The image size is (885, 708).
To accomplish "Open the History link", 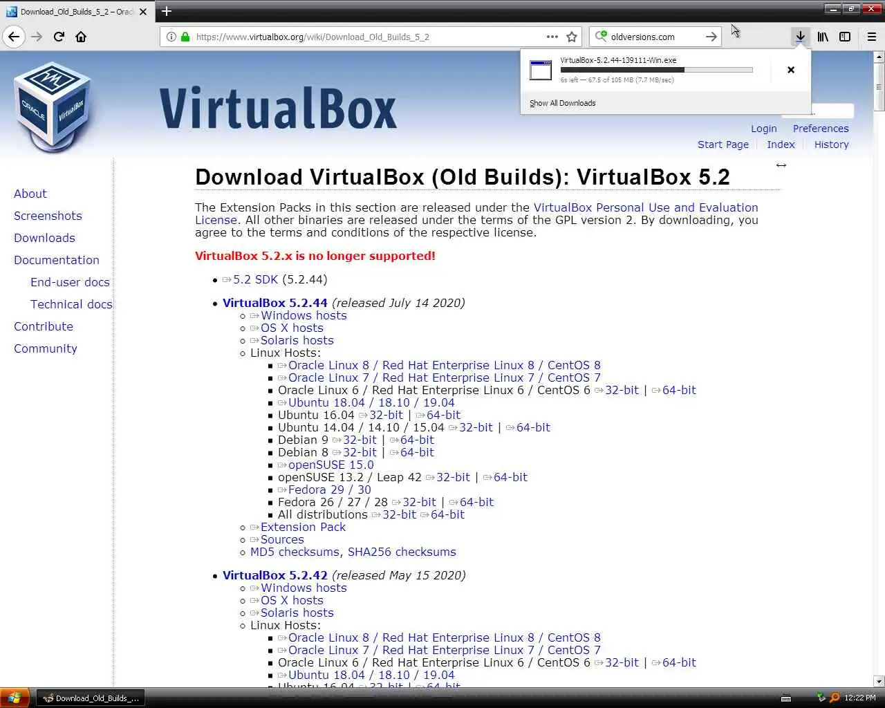I will (x=831, y=145).
